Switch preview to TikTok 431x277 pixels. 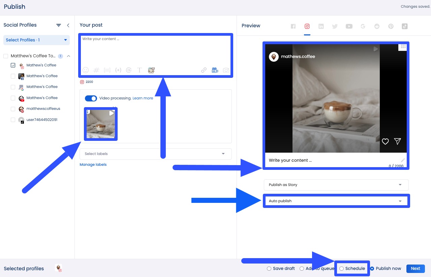coord(404,26)
